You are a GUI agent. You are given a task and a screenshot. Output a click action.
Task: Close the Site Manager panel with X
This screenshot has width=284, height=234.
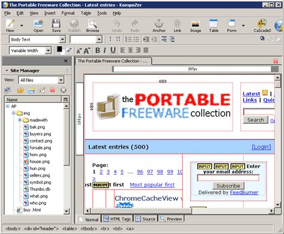click(66, 61)
